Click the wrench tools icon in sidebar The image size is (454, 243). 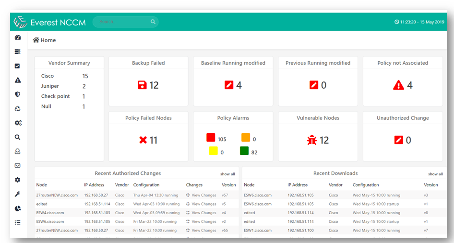tap(18, 194)
